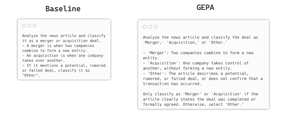The image size is (287, 127).
Task: Click the rightmost circle in GEPA window
Action: tap(156, 27)
